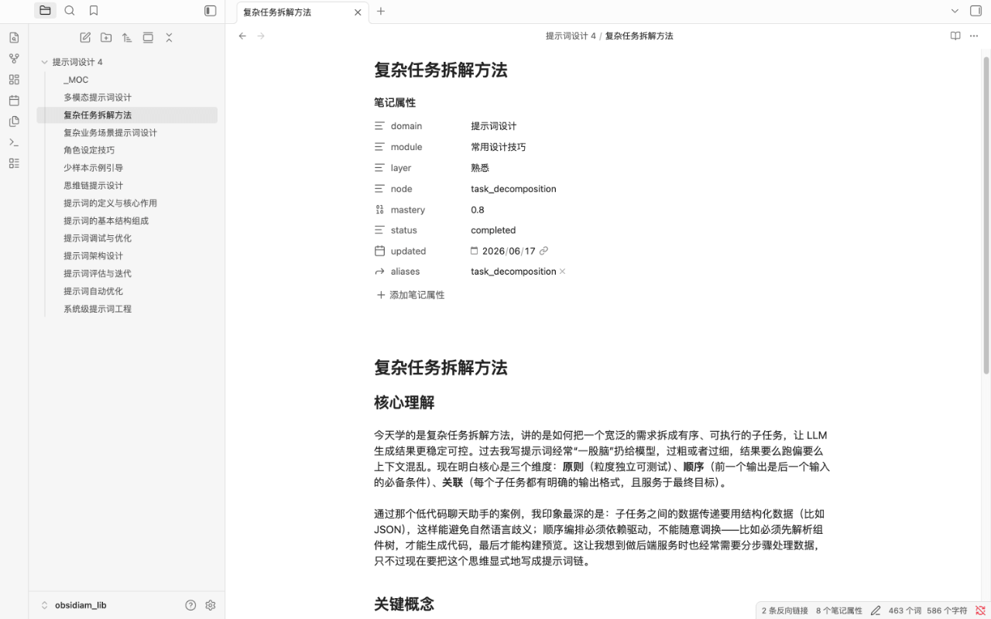Open daily note calendar ribbon icon
The width and height of the screenshot is (991, 619).
[14, 100]
